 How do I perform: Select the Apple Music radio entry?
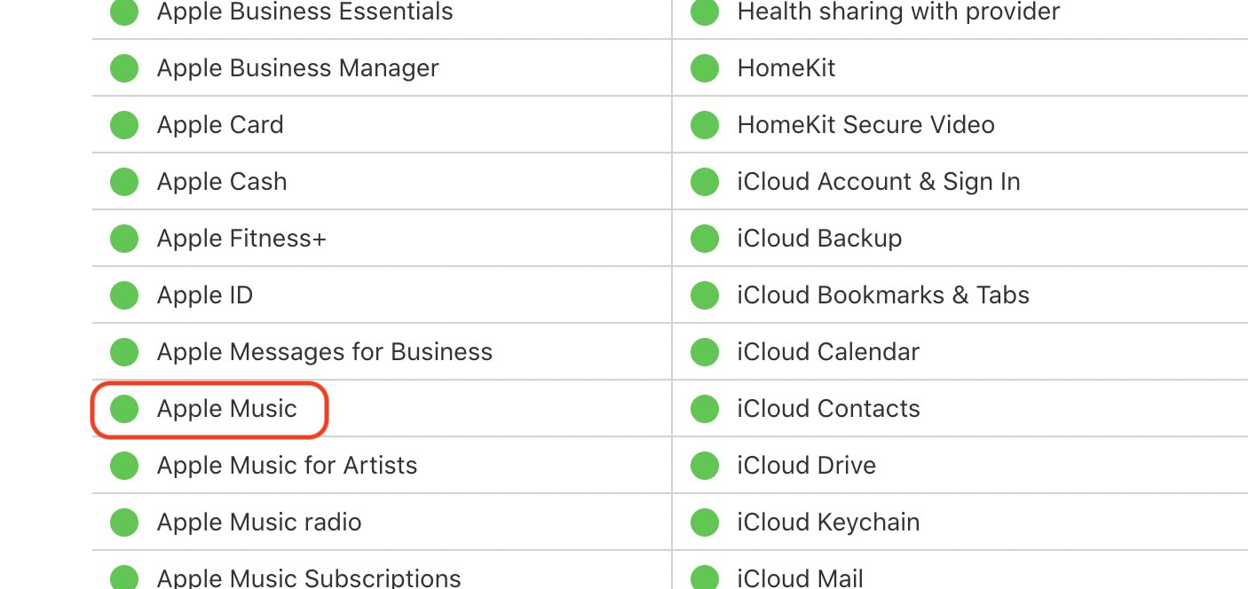[258, 522]
